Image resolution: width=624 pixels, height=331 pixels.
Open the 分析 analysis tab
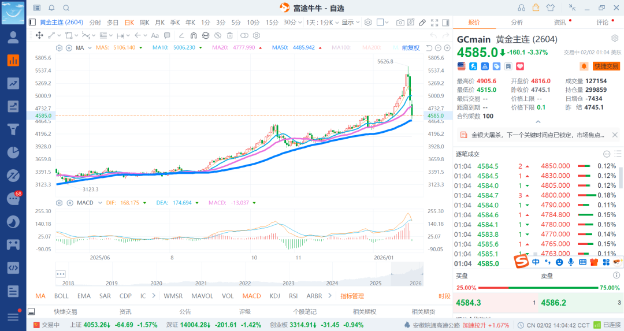[x=517, y=23]
